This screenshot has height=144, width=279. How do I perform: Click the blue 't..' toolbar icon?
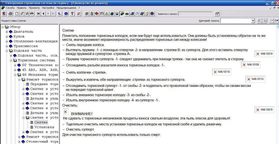click(60, 14)
